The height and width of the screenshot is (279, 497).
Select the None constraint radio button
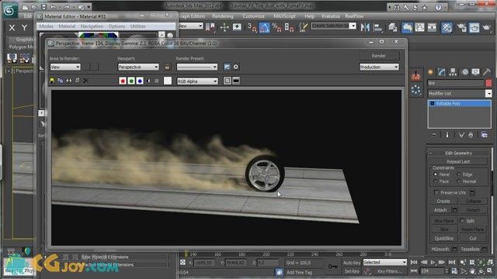click(436, 174)
